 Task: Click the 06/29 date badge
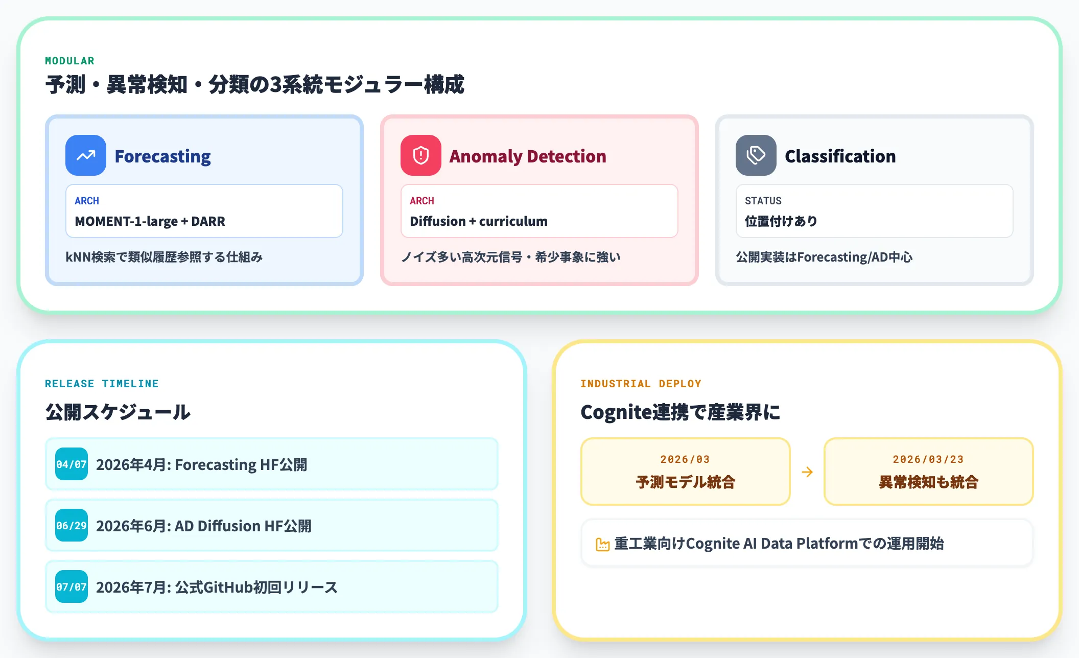72,525
